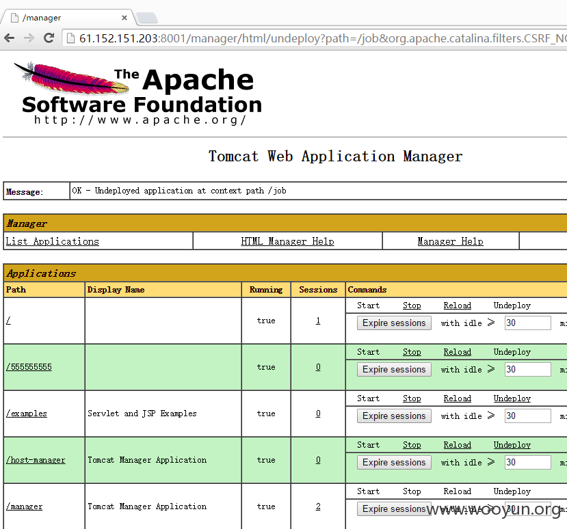Close the /manager browser tab
The height and width of the screenshot is (529, 567).
124,18
